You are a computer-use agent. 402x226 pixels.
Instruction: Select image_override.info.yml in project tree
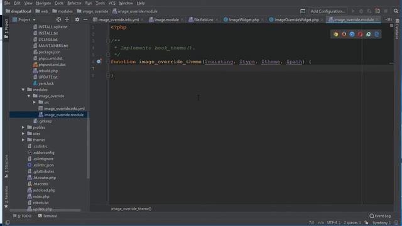[x=64, y=109]
